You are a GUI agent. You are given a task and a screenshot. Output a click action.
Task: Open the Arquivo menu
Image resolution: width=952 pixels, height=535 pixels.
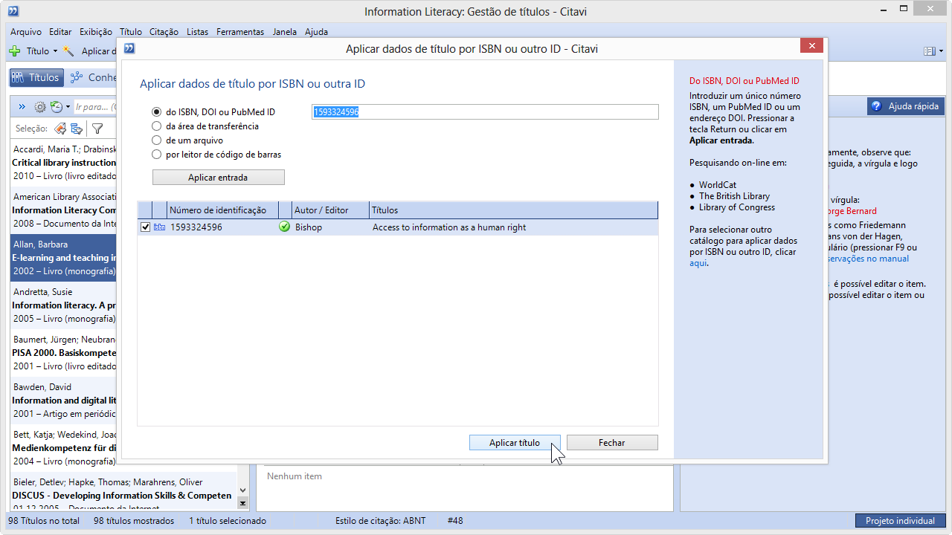tap(26, 32)
